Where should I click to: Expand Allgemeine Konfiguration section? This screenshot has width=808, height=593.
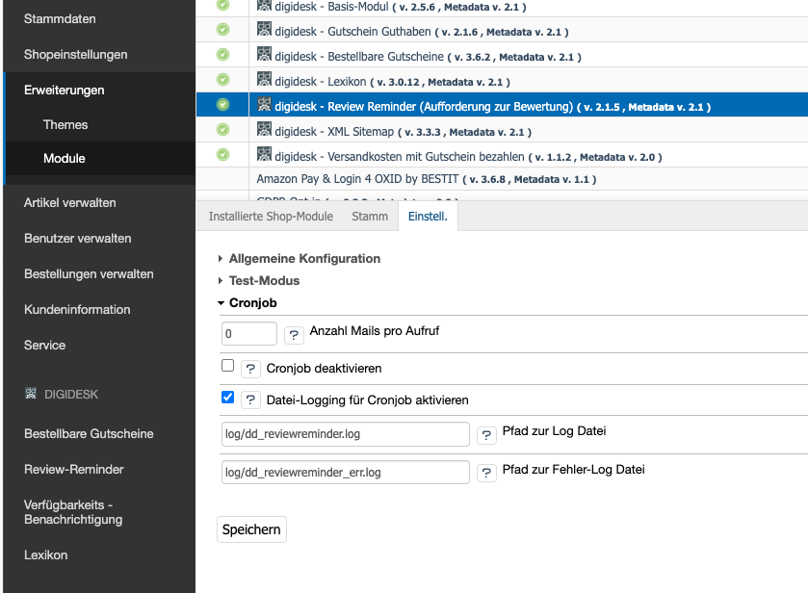coord(304,258)
